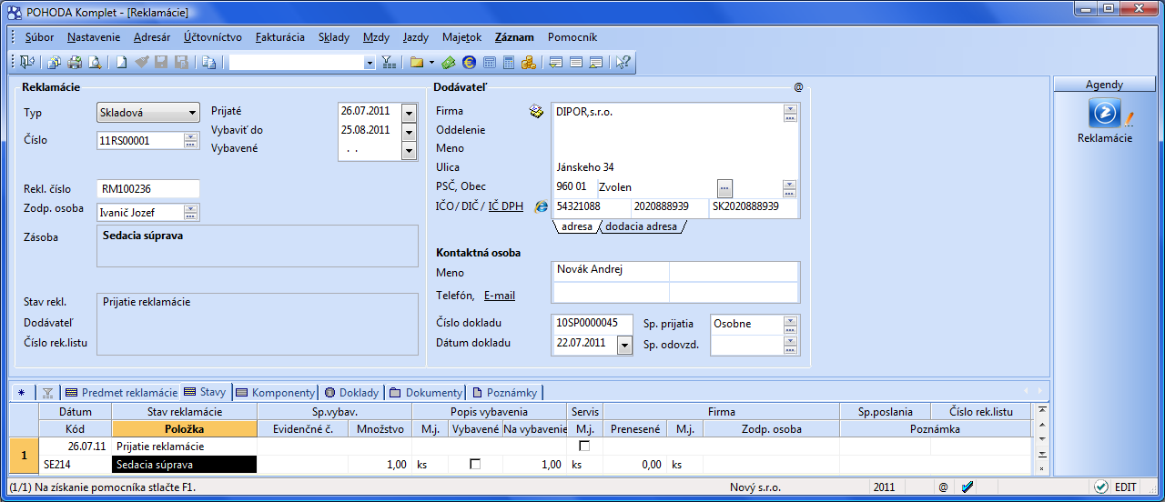This screenshot has width=1165, height=502.
Task: Open the Vybavené date dropdown arrow
Action: pyautogui.click(x=409, y=150)
